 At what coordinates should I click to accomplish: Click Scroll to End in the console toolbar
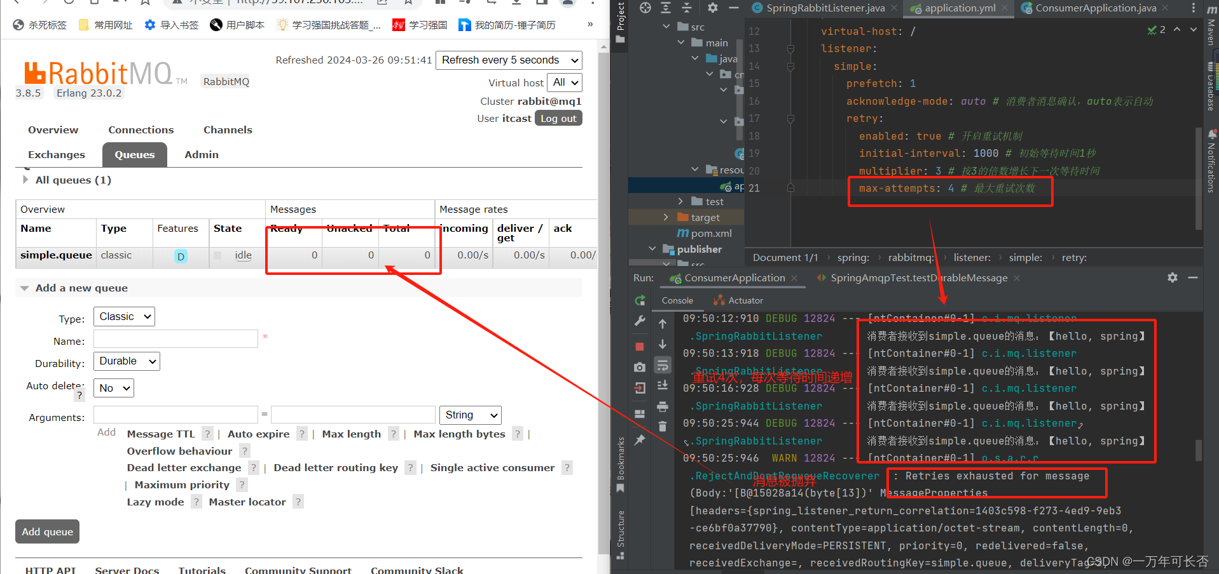coord(663,385)
